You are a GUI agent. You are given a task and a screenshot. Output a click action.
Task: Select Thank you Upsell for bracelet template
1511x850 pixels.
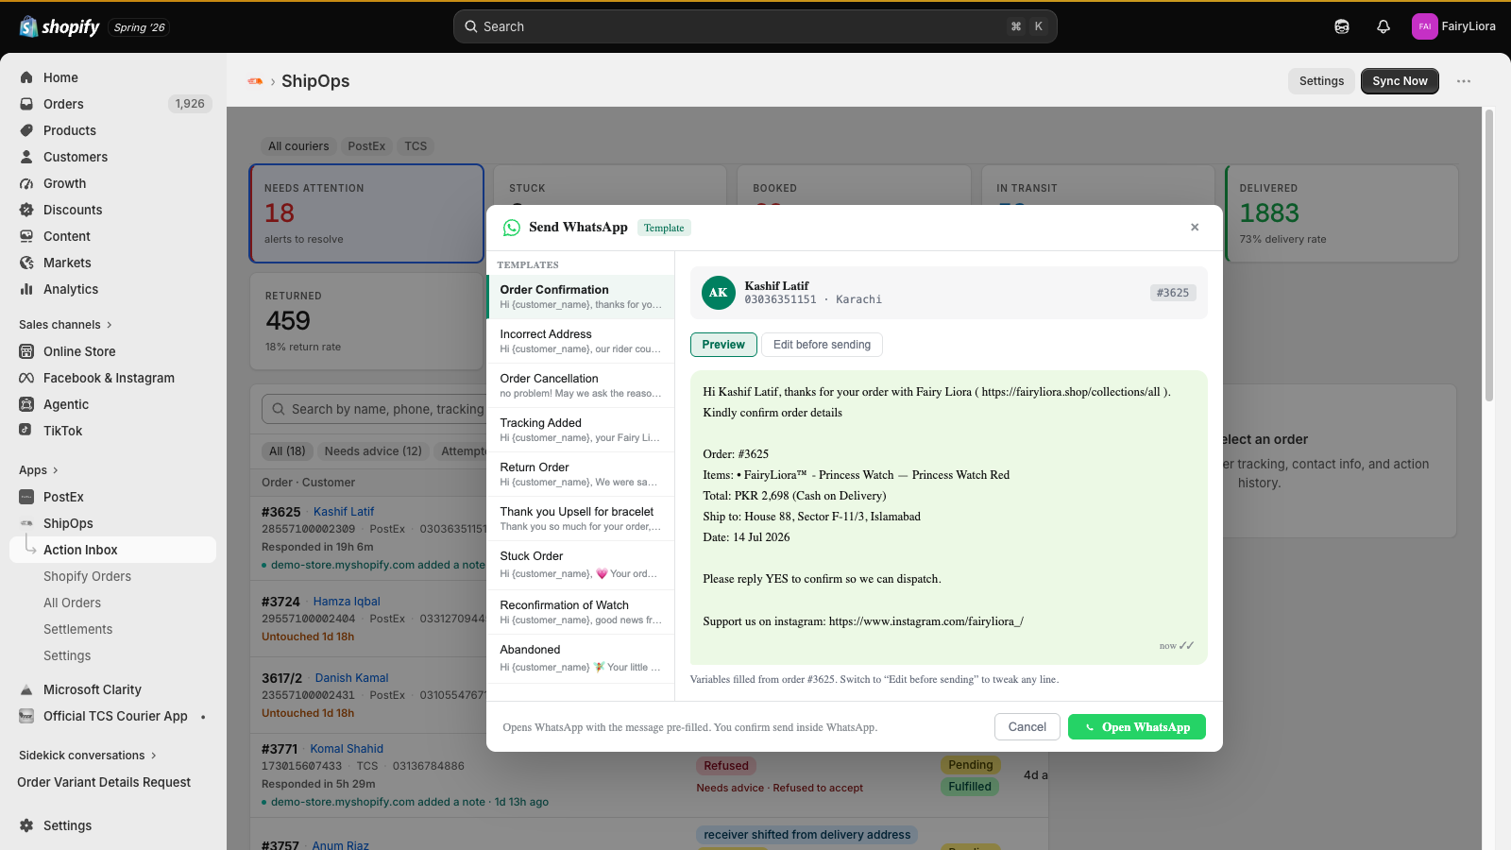(x=581, y=518)
